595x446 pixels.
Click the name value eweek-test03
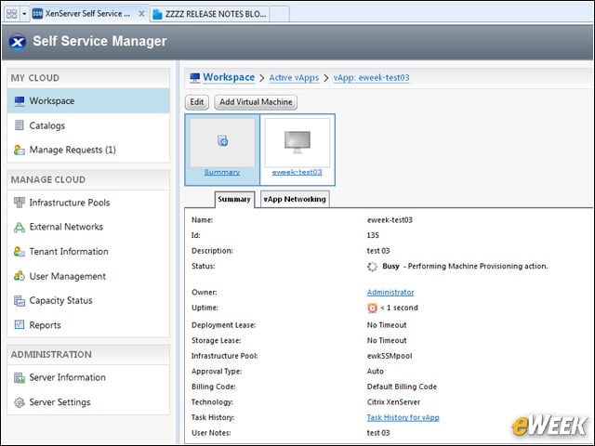[x=390, y=220]
